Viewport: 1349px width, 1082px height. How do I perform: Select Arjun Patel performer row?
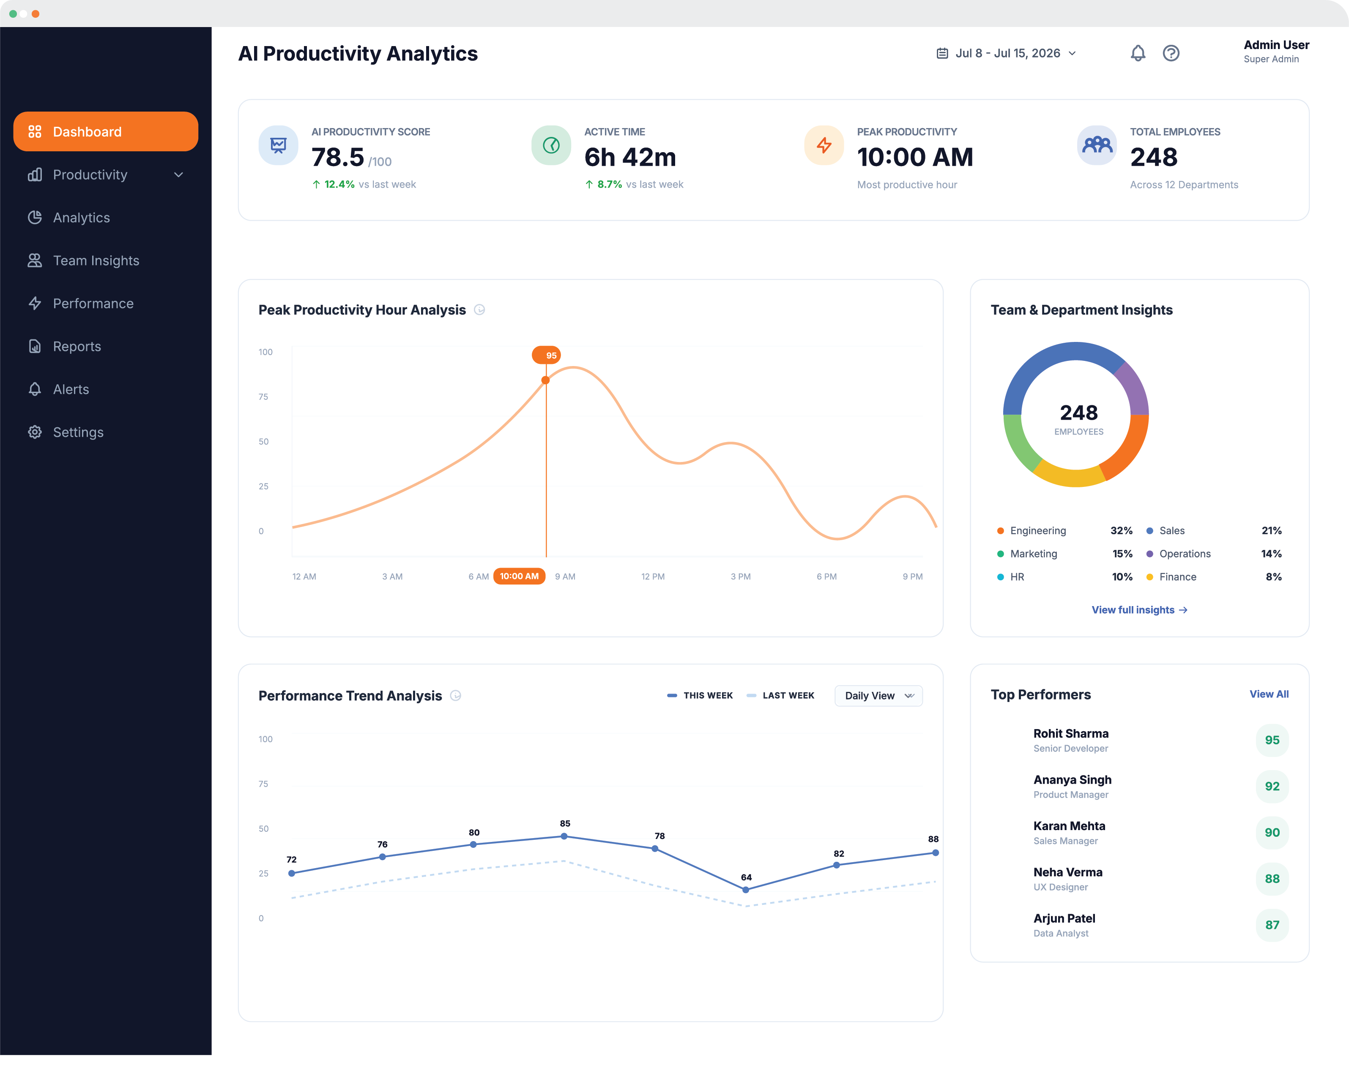(x=1139, y=926)
